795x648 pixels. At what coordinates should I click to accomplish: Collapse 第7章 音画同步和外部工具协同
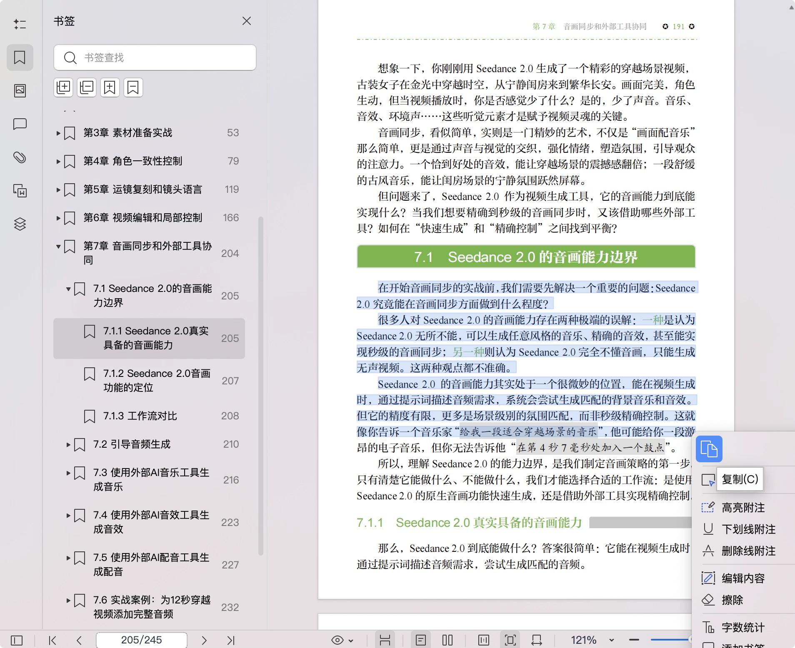coord(58,246)
